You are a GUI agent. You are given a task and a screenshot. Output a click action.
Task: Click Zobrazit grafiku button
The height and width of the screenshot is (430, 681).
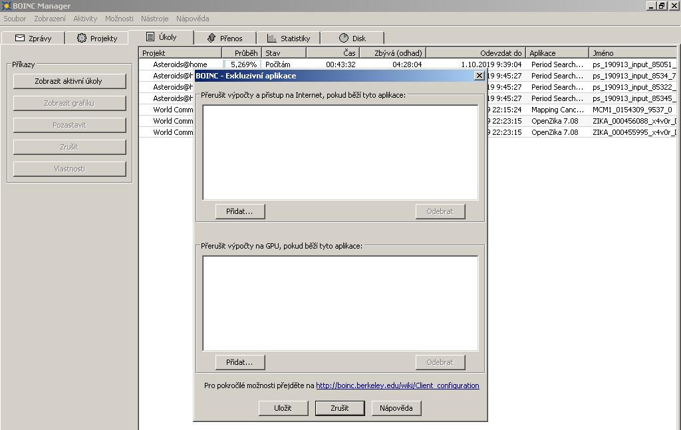tap(69, 103)
